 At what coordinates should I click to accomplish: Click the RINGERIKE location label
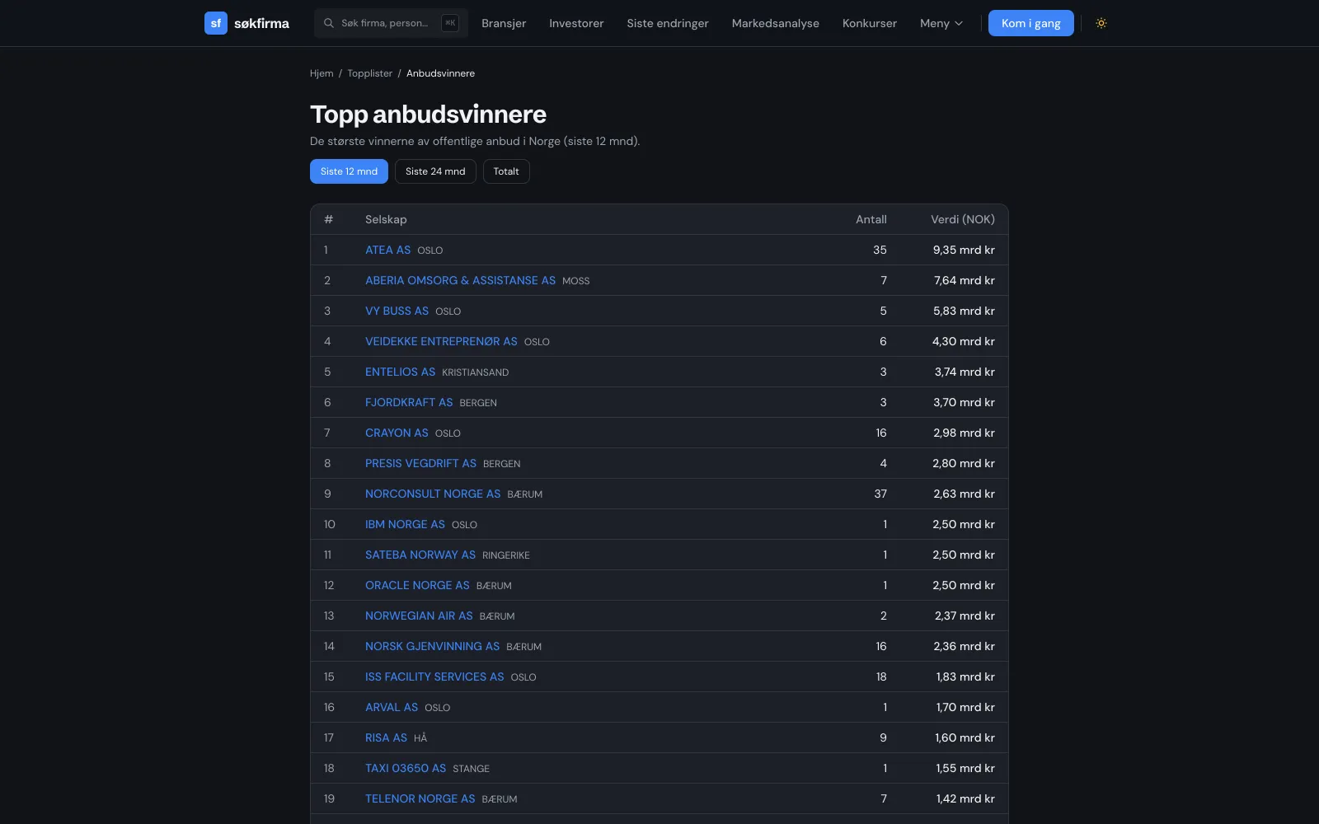pyautogui.click(x=506, y=555)
